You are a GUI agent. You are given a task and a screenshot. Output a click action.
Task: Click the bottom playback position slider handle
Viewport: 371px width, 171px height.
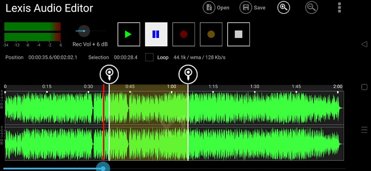coord(103,168)
